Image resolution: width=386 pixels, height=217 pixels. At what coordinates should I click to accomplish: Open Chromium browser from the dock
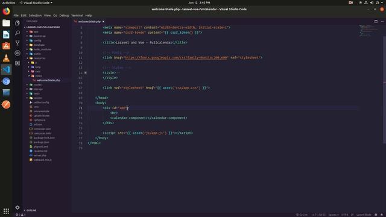[x=6, y=81]
